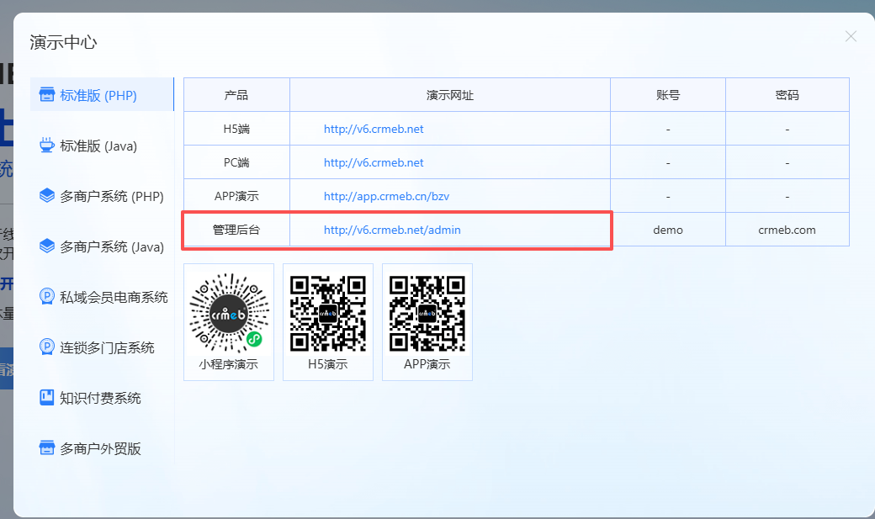This screenshot has height=519, width=875.
Task: Click the layers icon beside 多商户系统 (PHP)
Action: click(x=47, y=195)
